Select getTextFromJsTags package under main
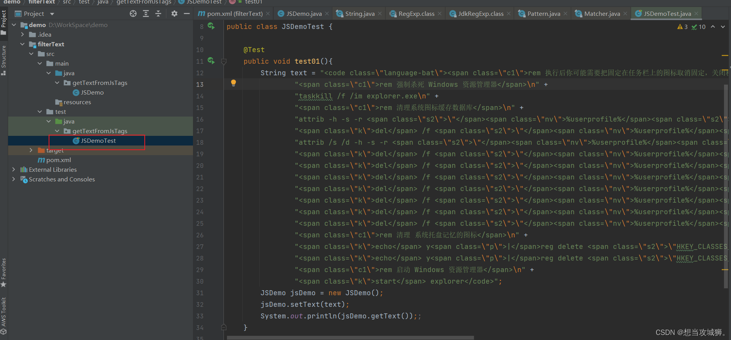This screenshot has width=731, height=340. coord(100,83)
